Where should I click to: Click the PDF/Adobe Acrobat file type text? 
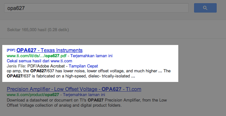tap(46, 66)
